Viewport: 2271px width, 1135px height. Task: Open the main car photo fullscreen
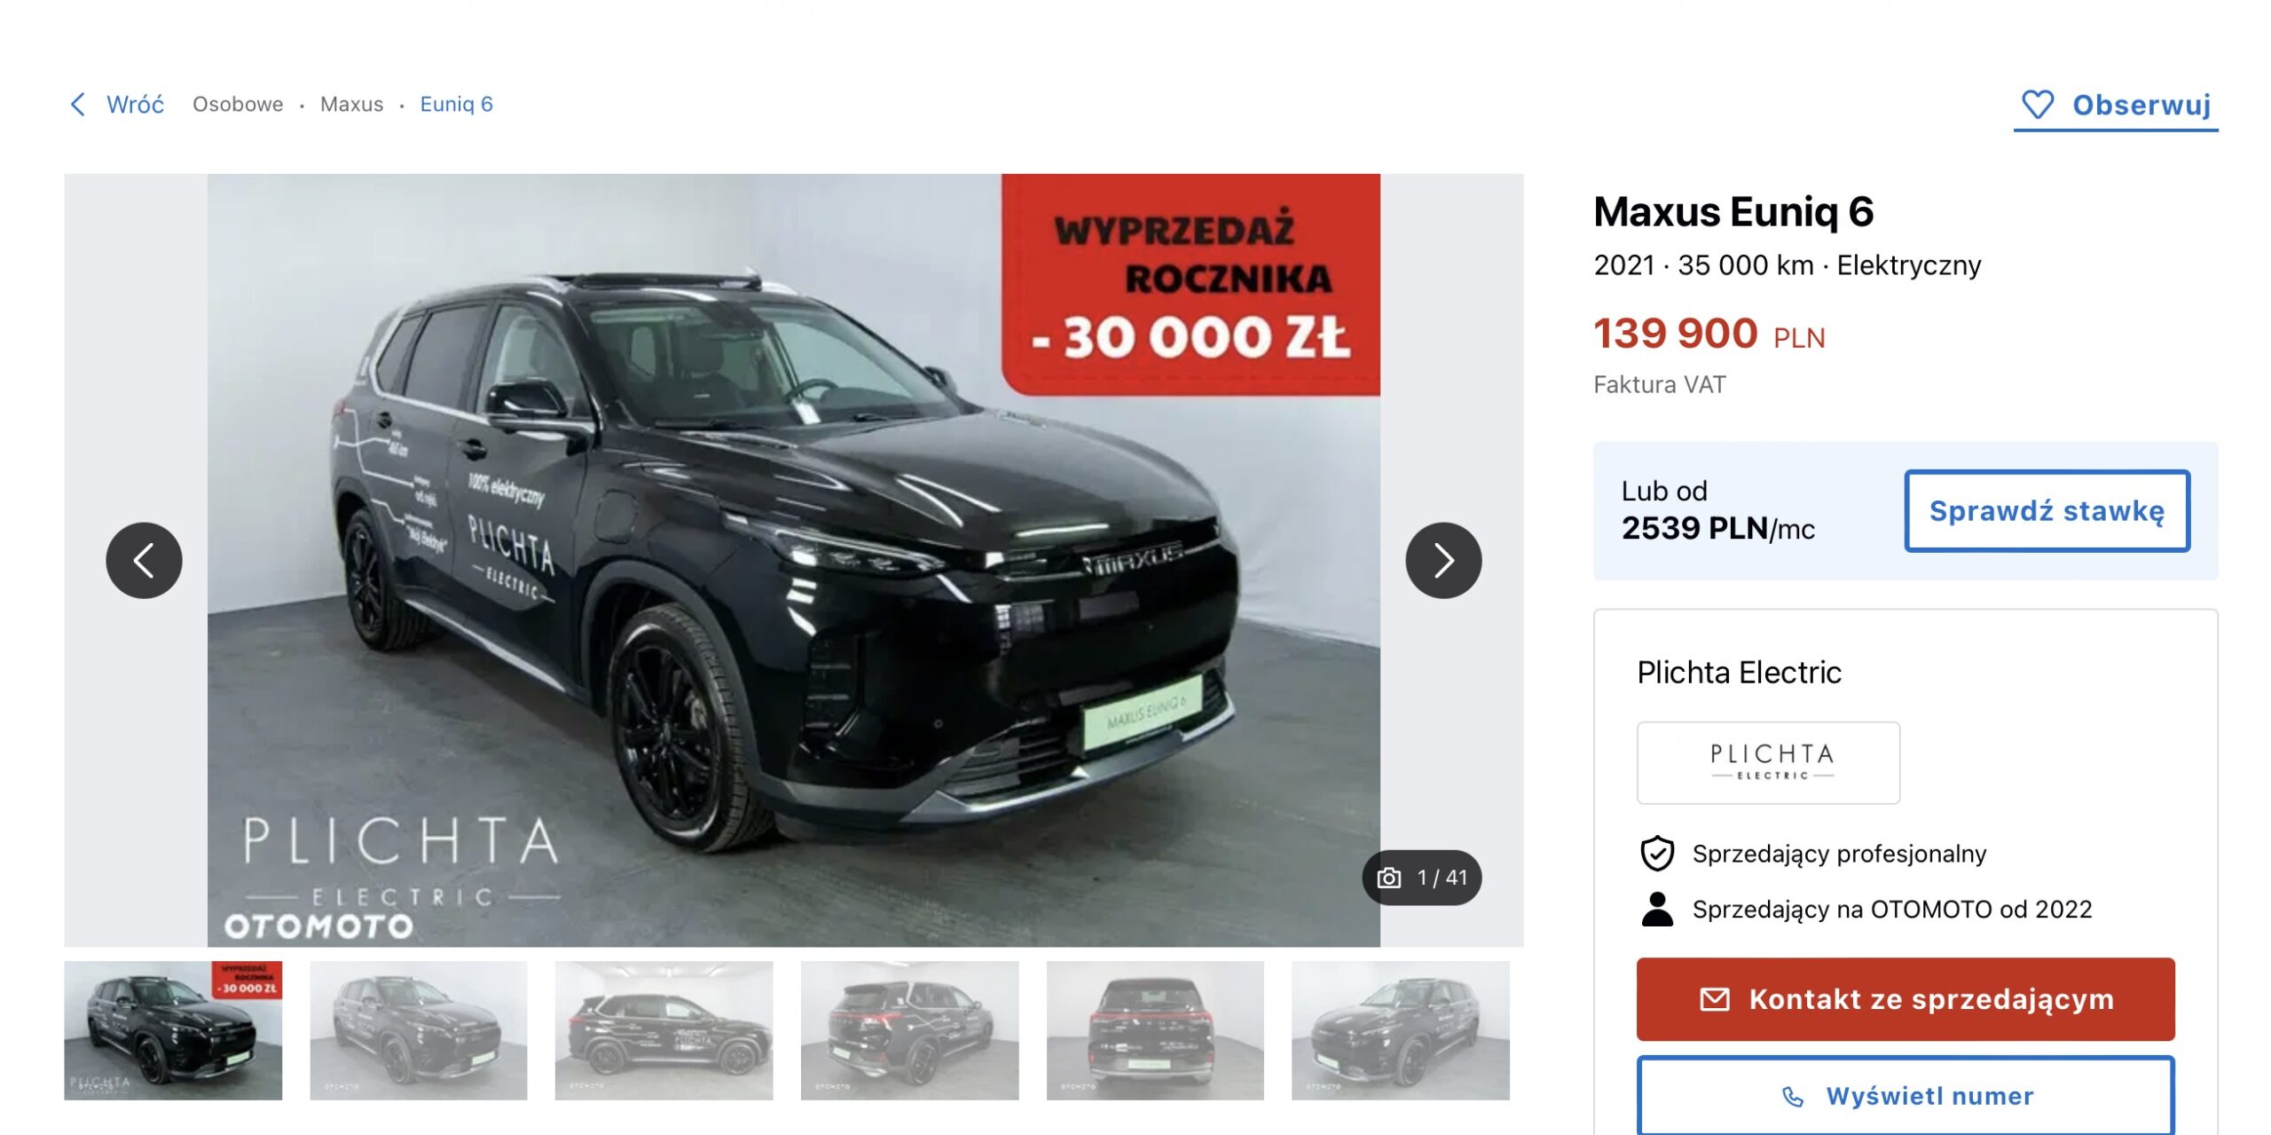coord(793,560)
